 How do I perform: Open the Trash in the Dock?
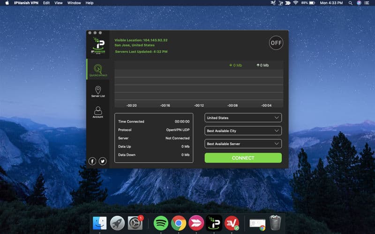pos(275,223)
